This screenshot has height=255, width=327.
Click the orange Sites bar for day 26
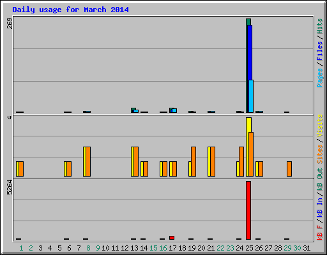point(261,169)
